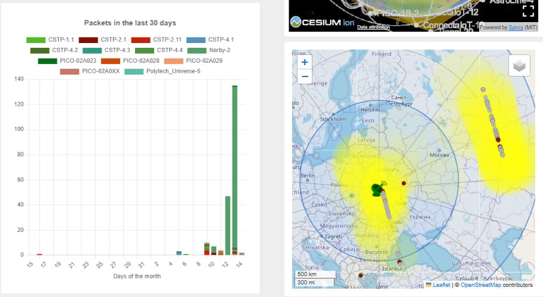The image size is (543, 297).
Task: Click the topmost gray marker on eastern track
Action: click(x=483, y=90)
